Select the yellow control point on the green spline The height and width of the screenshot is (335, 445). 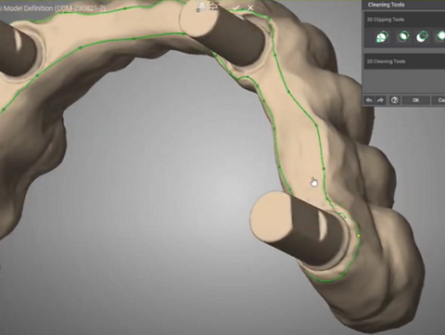[359, 236]
